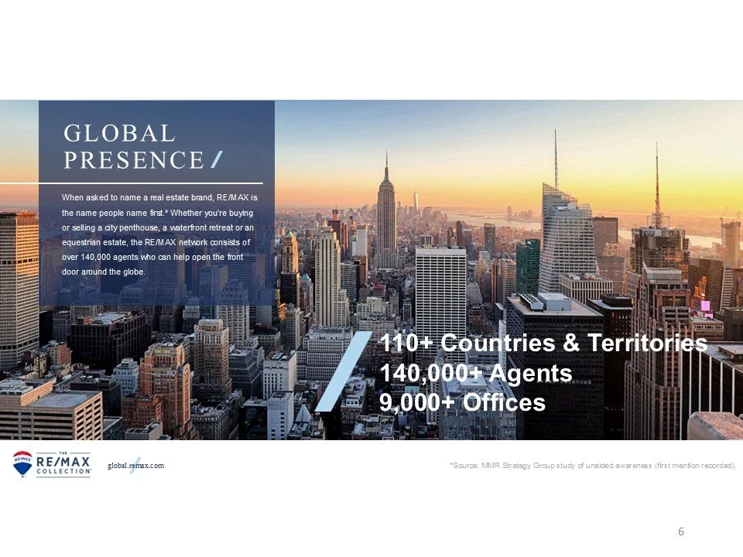This screenshot has width=743, height=557.
Task: Click the paragraph starting 'When asked to name'
Action: 159,234
